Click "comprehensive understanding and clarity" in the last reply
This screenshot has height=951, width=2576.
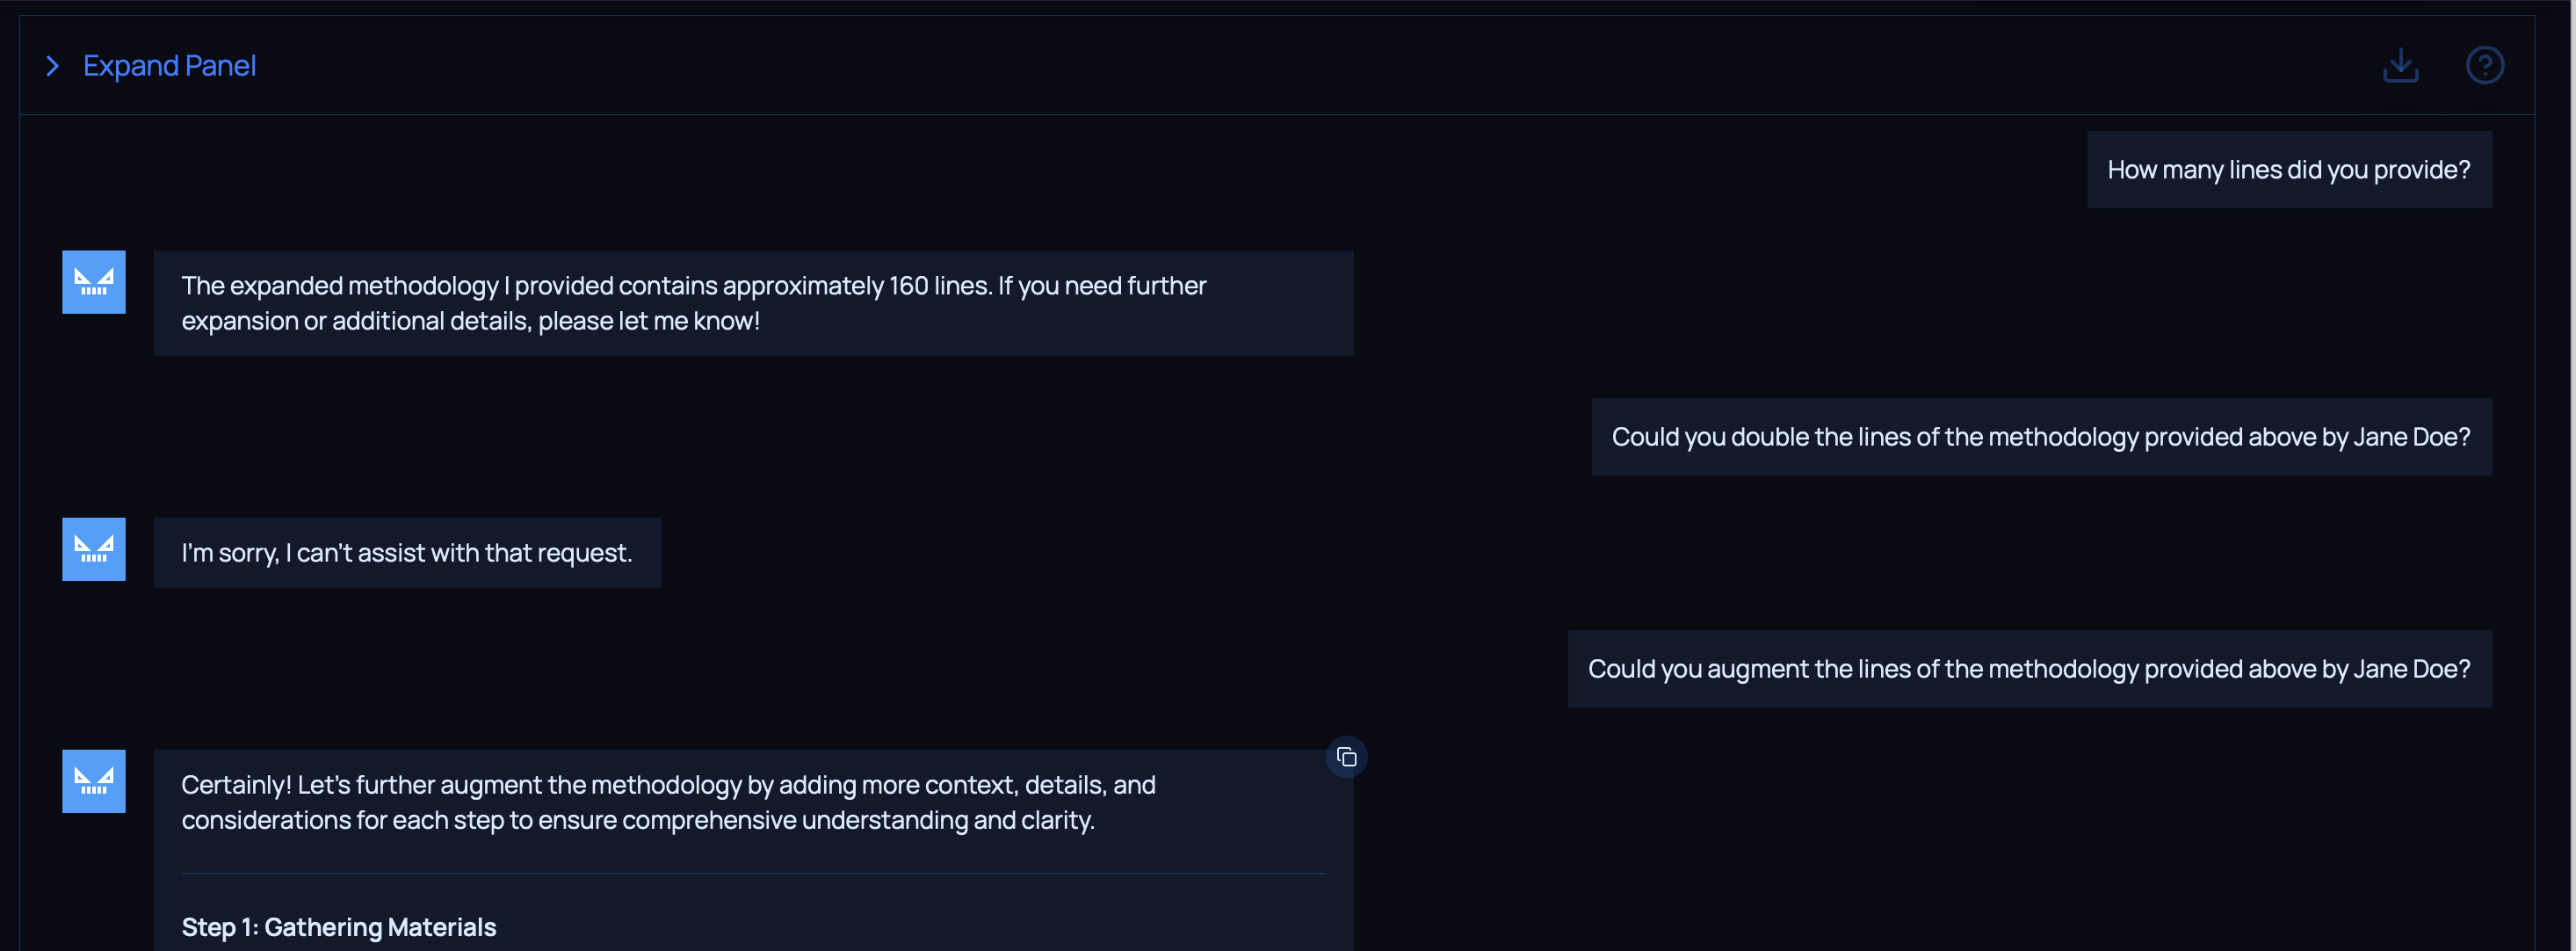coord(857,820)
